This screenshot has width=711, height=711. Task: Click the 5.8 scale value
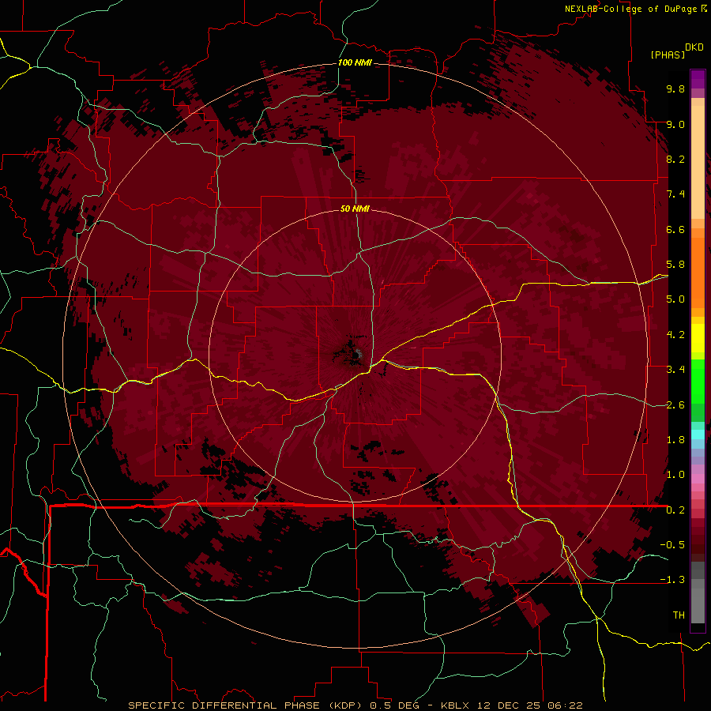tap(675, 265)
